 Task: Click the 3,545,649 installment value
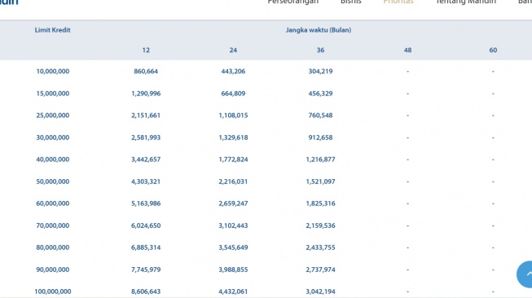click(x=233, y=248)
